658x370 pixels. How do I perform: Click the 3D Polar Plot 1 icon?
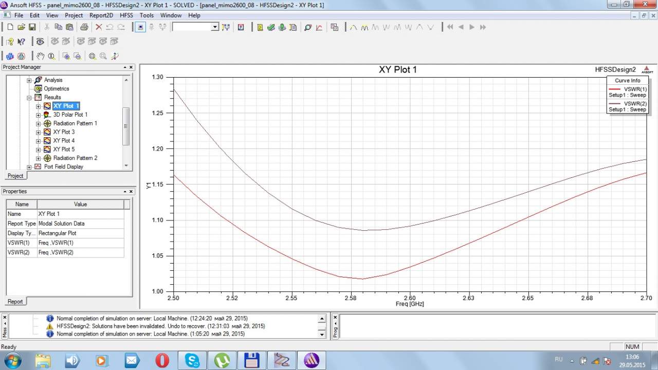coord(47,115)
